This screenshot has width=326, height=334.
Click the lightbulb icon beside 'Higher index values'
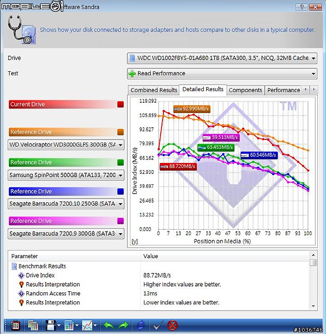pyautogui.click(x=21, y=285)
